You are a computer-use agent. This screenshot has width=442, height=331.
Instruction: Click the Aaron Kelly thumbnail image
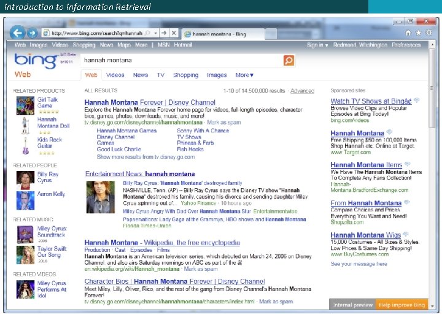coord(25,200)
